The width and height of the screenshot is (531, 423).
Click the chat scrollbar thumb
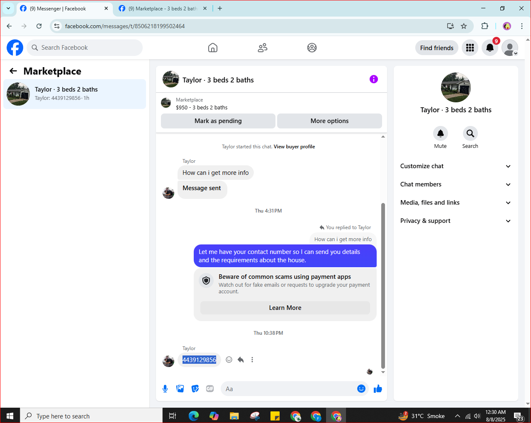click(x=383, y=286)
